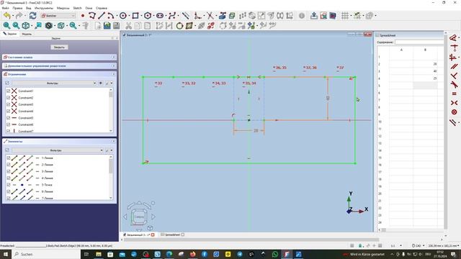Refresh the document with the recompute icon
The image size is (461, 259).
click(32, 16)
